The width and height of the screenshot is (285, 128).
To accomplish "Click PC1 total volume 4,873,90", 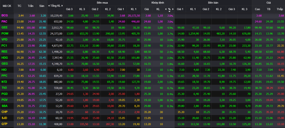I will [57, 46].
